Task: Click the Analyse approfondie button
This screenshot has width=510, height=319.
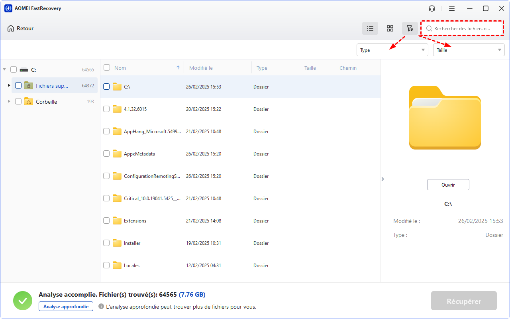Action: (66, 306)
